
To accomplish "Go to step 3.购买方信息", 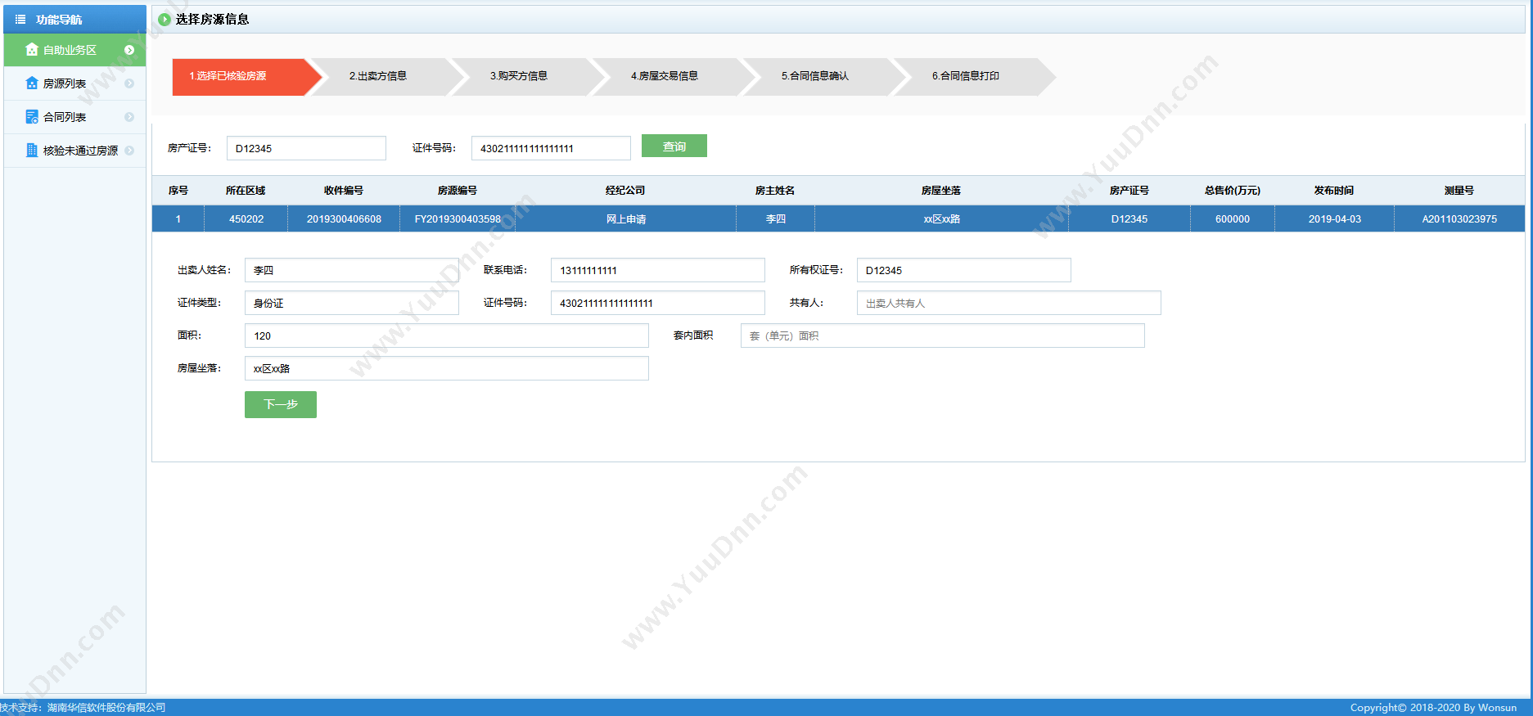I will click(x=527, y=76).
